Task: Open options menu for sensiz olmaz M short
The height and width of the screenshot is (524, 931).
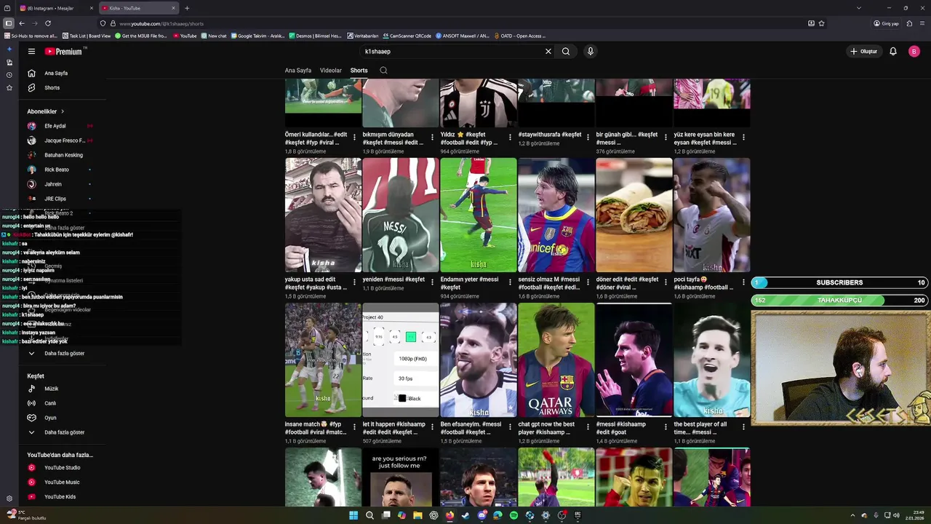Action: point(588,282)
